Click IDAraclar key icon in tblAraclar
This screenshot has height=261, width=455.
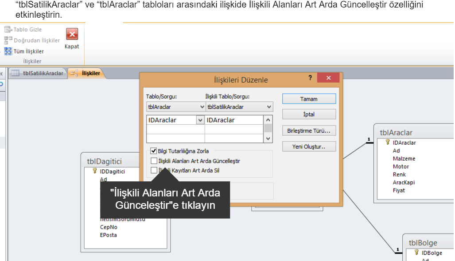point(387,142)
